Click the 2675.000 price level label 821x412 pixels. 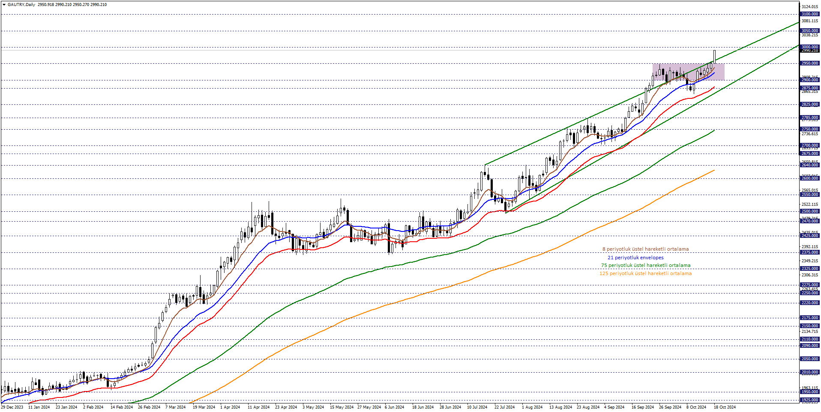(x=809, y=154)
